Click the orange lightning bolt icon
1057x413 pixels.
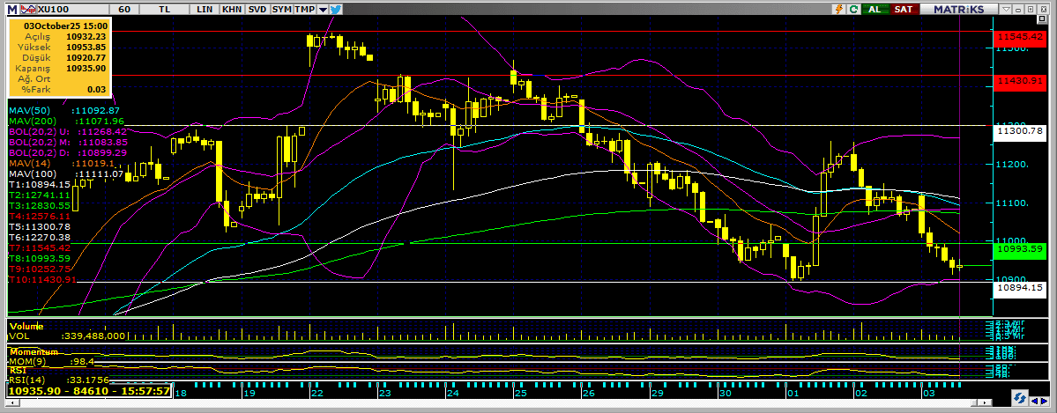[839, 8]
